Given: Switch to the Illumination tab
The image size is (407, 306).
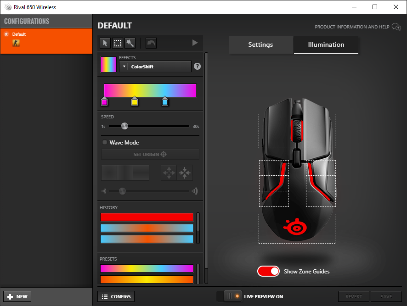Looking at the screenshot, I should [326, 45].
